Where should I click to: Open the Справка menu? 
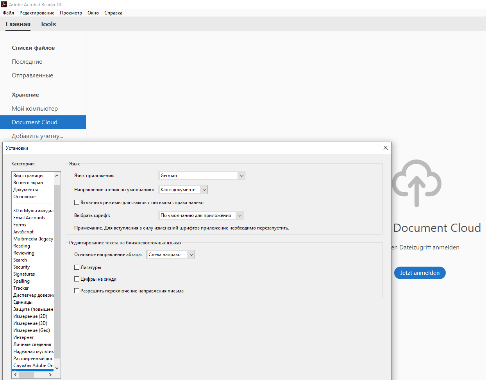tap(113, 13)
